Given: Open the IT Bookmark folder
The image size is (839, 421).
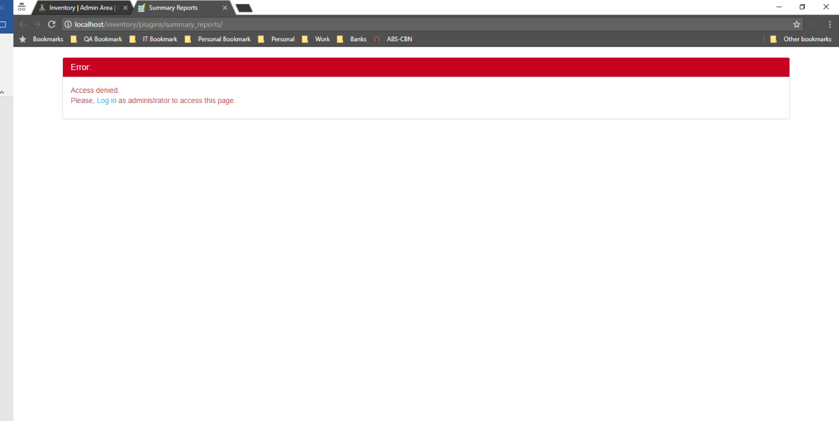Looking at the screenshot, I should point(153,39).
